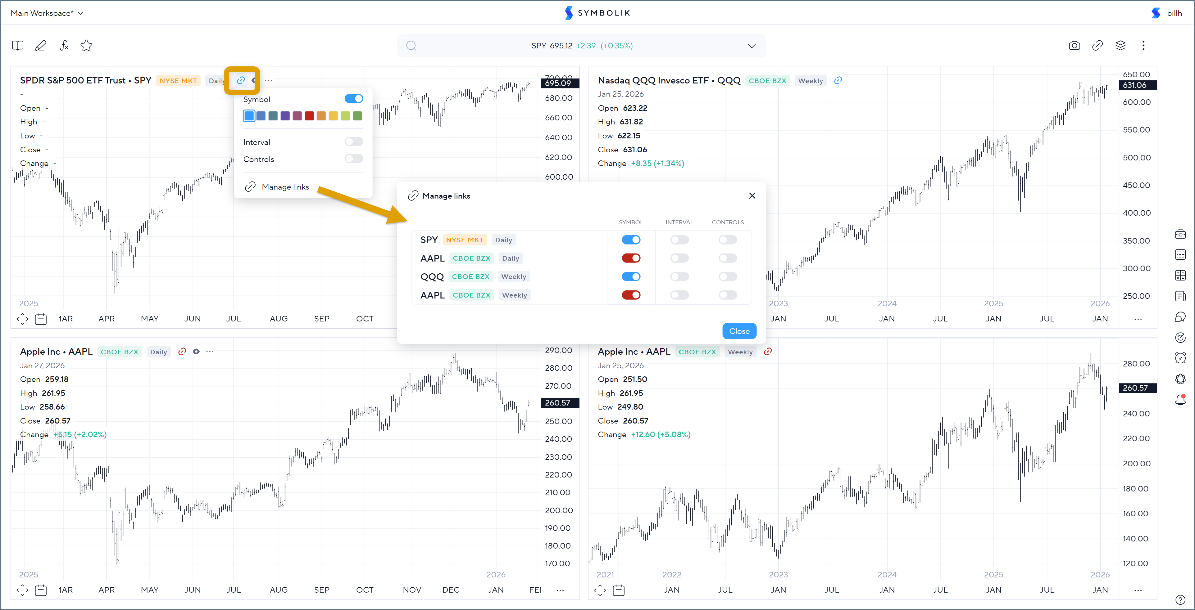Select Manage links in the popup menu
This screenshot has width=1195, height=610.
[285, 187]
